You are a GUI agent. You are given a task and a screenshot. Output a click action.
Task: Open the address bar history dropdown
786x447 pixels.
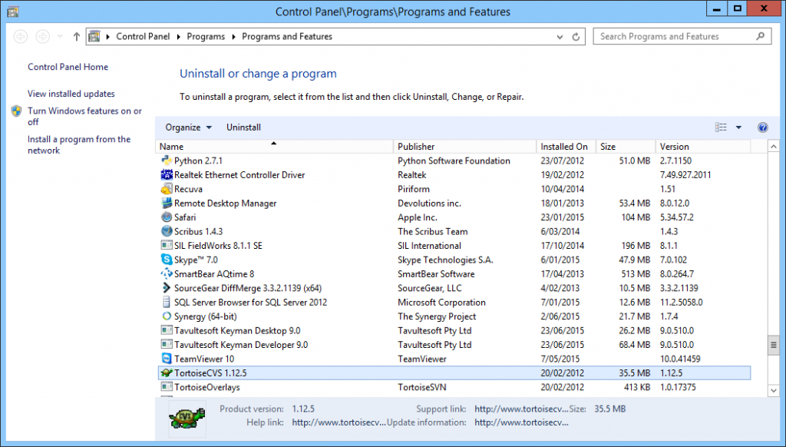pos(560,37)
